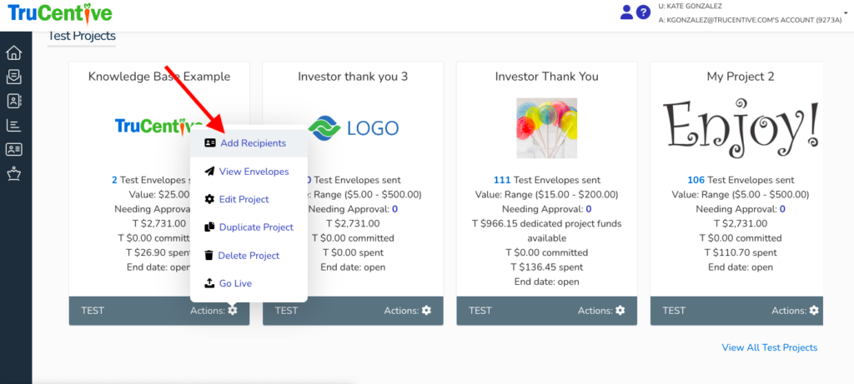The image size is (854, 384).
Task: Open the help question mark icon
Action: click(643, 12)
